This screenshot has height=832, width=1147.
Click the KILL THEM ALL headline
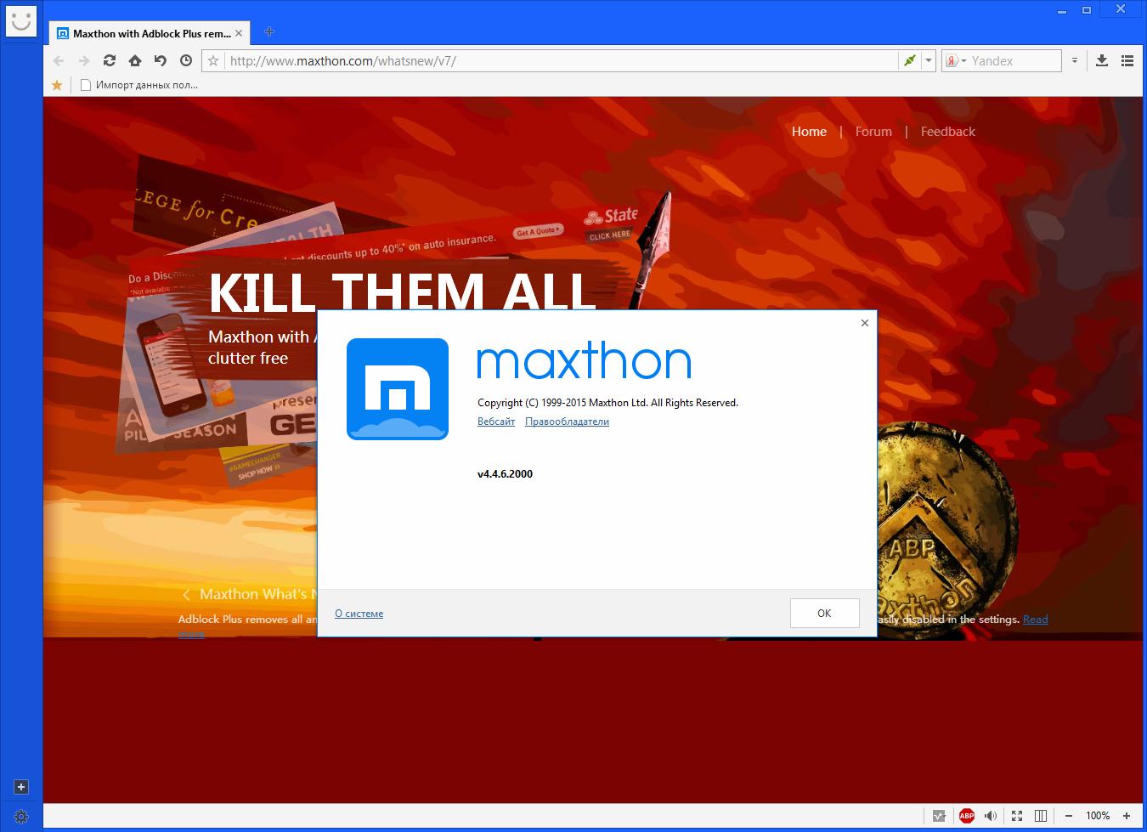(402, 291)
